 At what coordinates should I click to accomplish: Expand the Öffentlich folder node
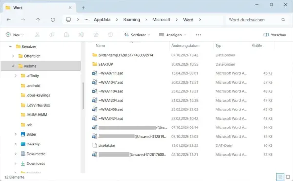(13, 56)
